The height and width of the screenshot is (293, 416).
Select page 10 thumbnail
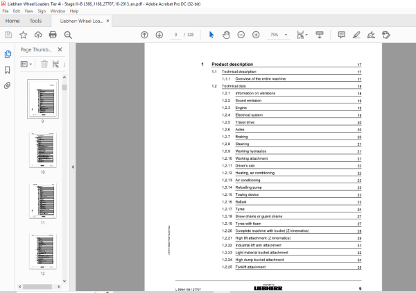pyautogui.click(x=43, y=150)
